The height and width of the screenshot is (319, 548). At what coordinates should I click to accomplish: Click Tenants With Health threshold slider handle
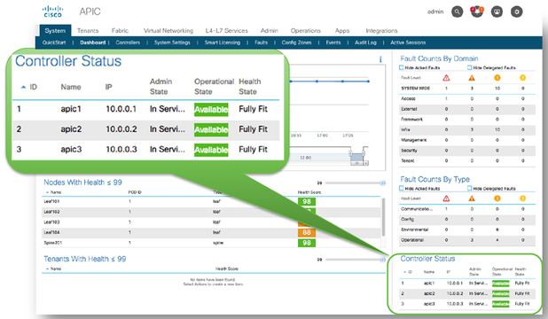coord(383,260)
